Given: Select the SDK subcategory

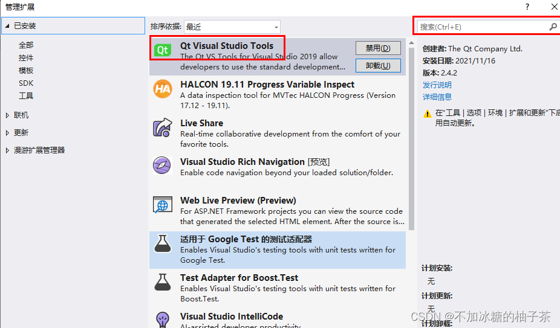Looking at the screenshot, I should tap(26, 83).
